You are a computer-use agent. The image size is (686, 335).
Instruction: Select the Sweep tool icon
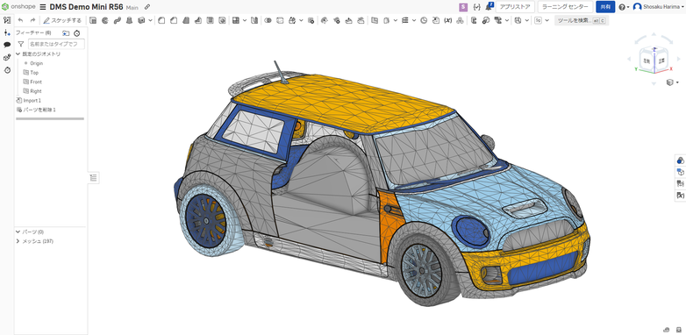118,20
